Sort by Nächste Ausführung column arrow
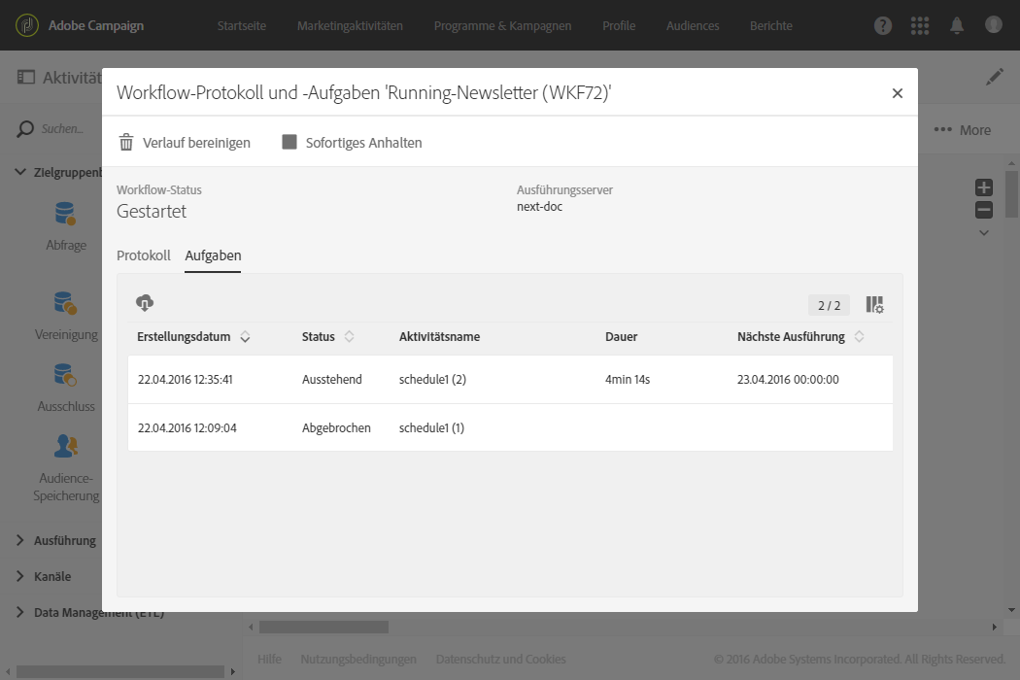This screenshot has height=680, width=1020. point(860,337)
